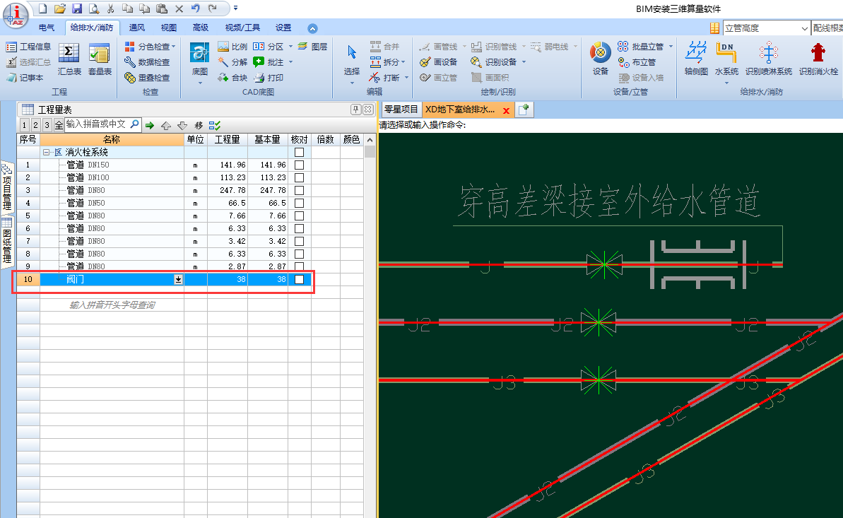This screenshot has height=518, width=843.
Task: Click the green search arrow button
Action: point(151,124)
